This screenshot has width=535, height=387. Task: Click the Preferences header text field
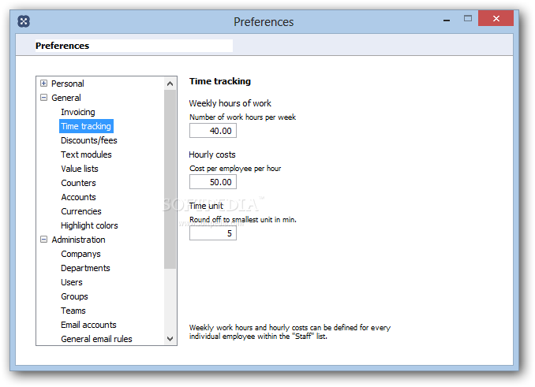[x=134, y=46]
